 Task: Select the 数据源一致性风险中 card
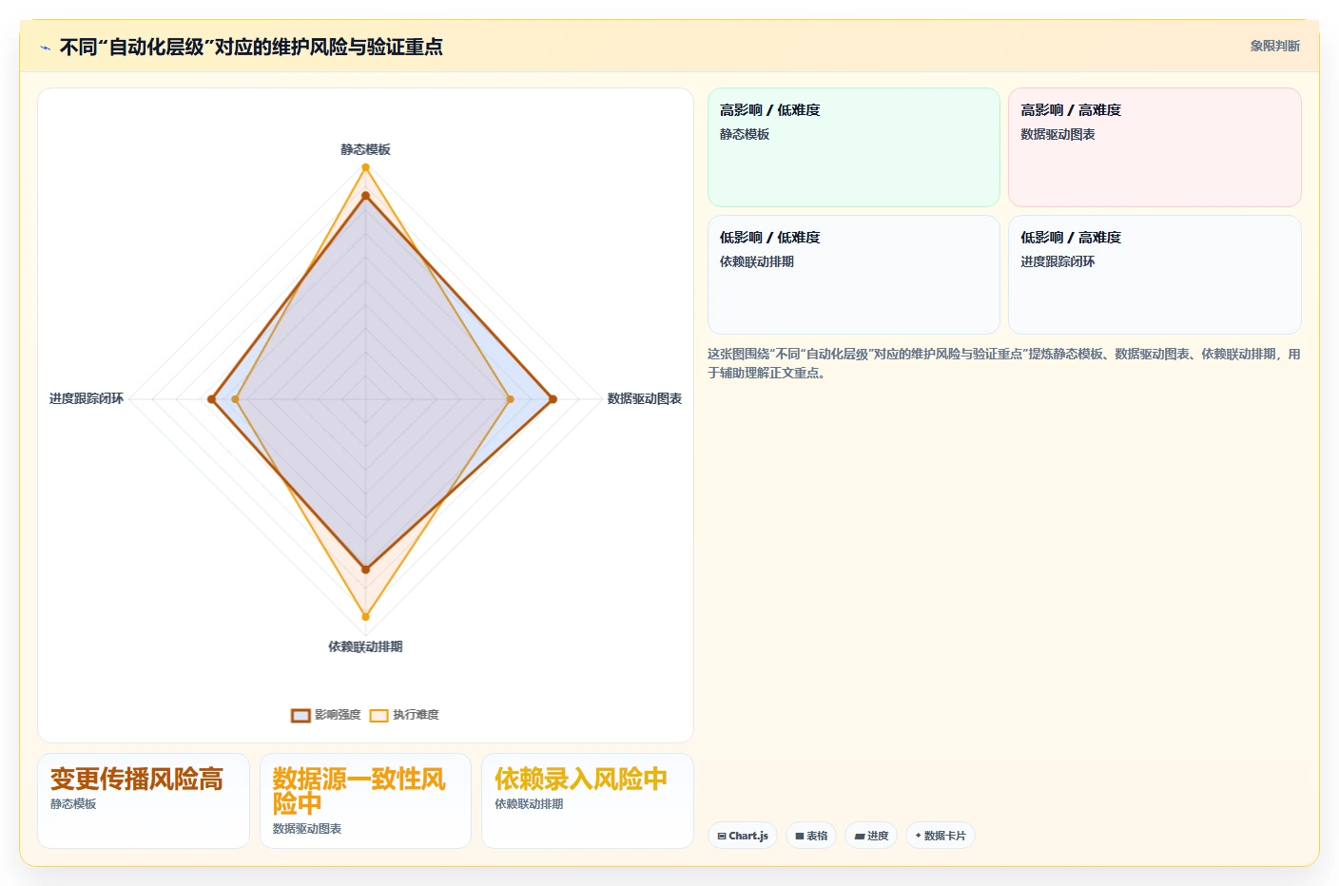click(x=365, y=800)
